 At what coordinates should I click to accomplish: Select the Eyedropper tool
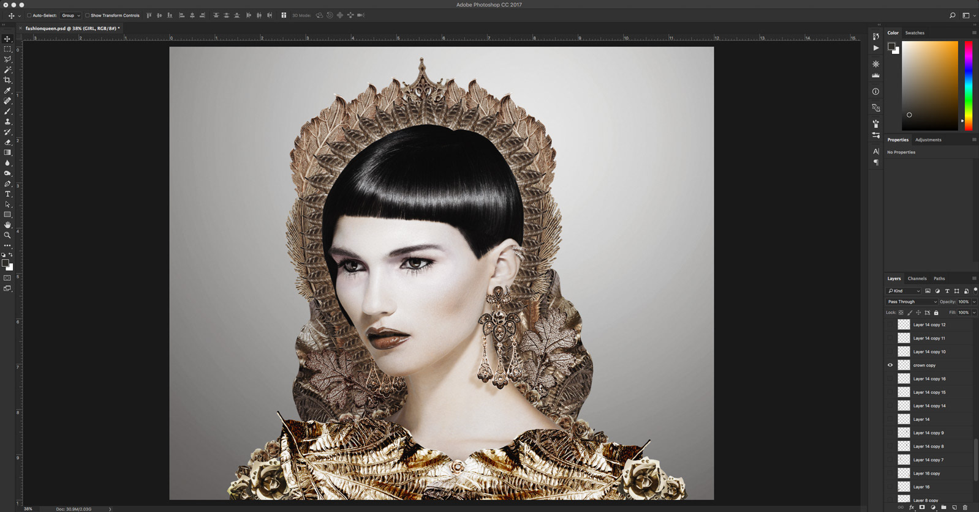coord(7,91)
